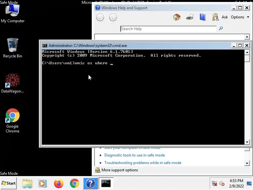253x190 pixels.
Task: Close the Windows Help and Support window
Action: 247,8
